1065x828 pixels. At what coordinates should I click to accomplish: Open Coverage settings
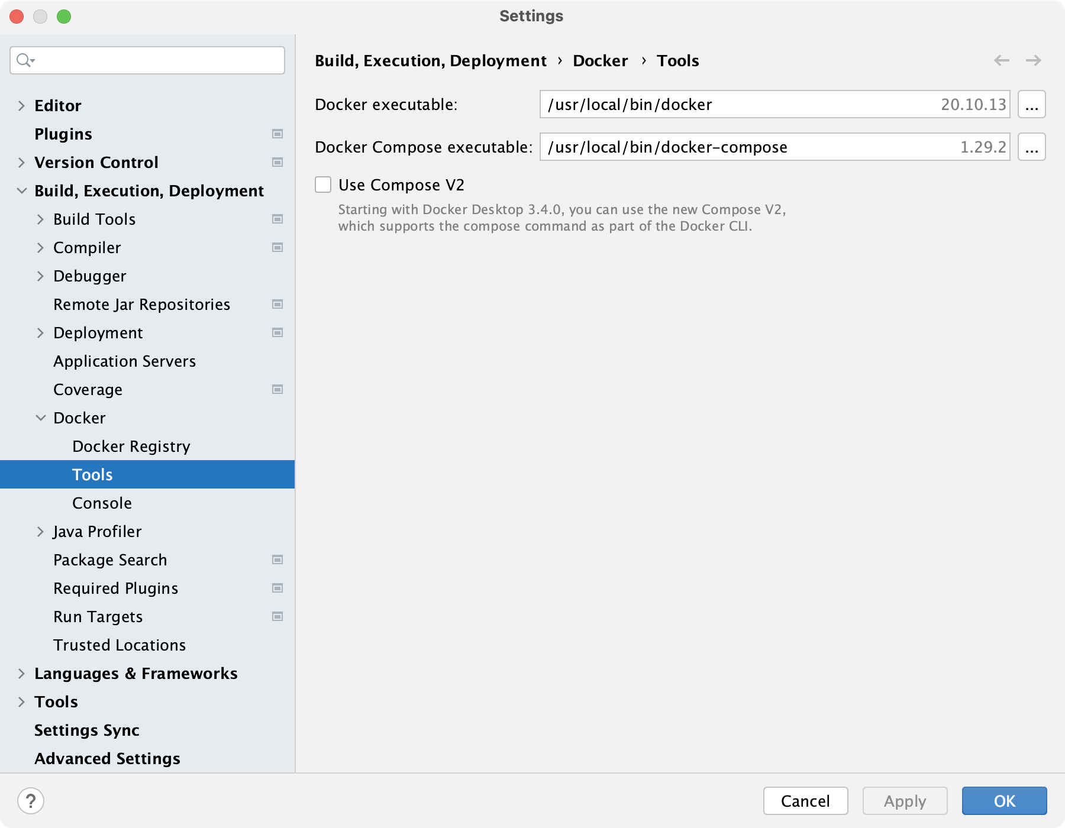88,390
